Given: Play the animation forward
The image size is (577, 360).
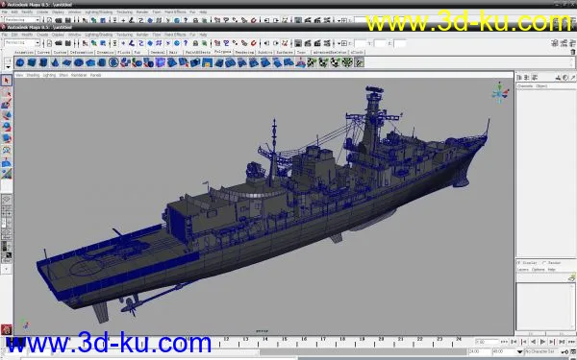Looking at the screenshot, I should [542, 342].
